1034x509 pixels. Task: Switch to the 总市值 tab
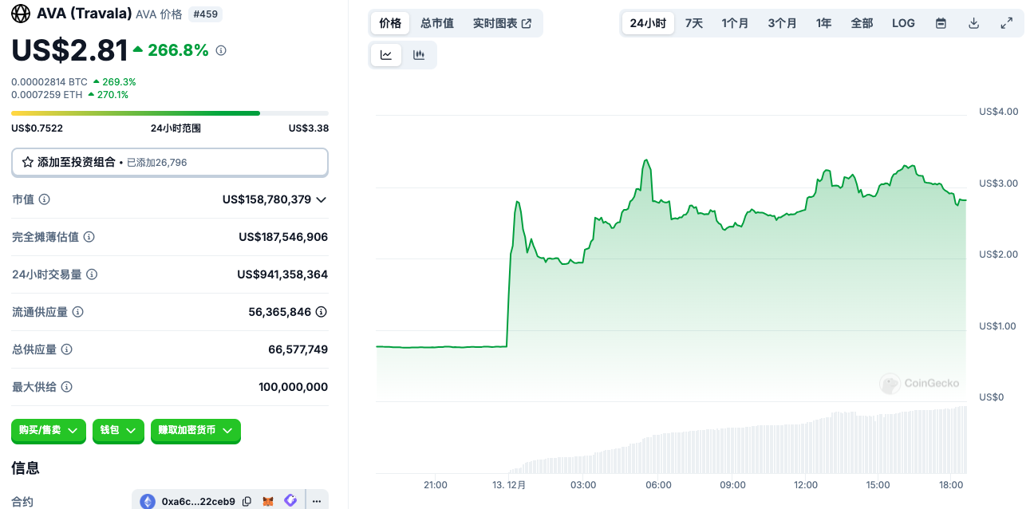[437, 23]
